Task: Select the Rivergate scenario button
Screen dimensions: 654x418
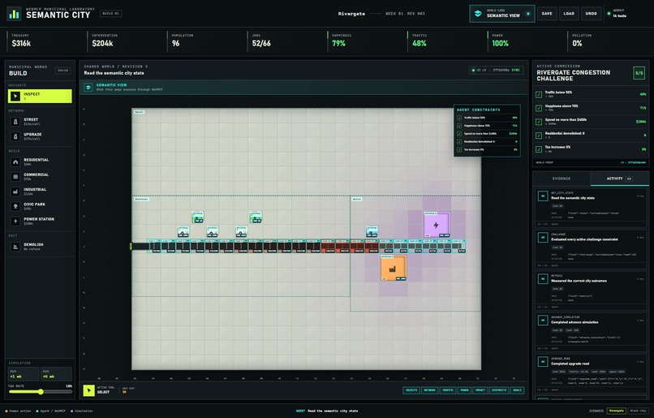Action: [x=617, y=411]
